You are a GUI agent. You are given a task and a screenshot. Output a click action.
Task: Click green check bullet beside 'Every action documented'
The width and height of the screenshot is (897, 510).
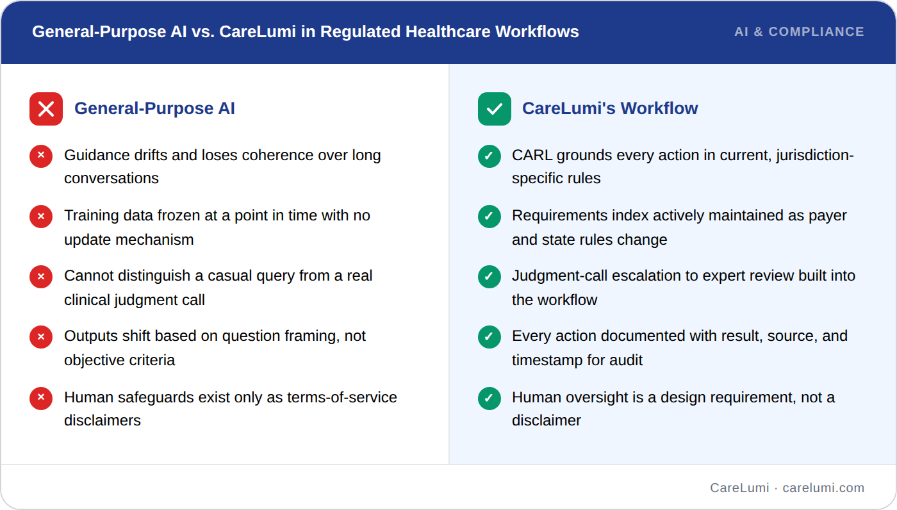(490, 336)
